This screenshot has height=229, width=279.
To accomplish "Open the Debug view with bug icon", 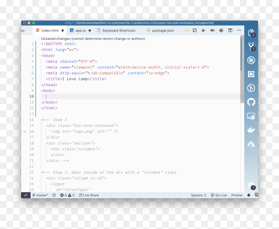I will pos(251,60).
